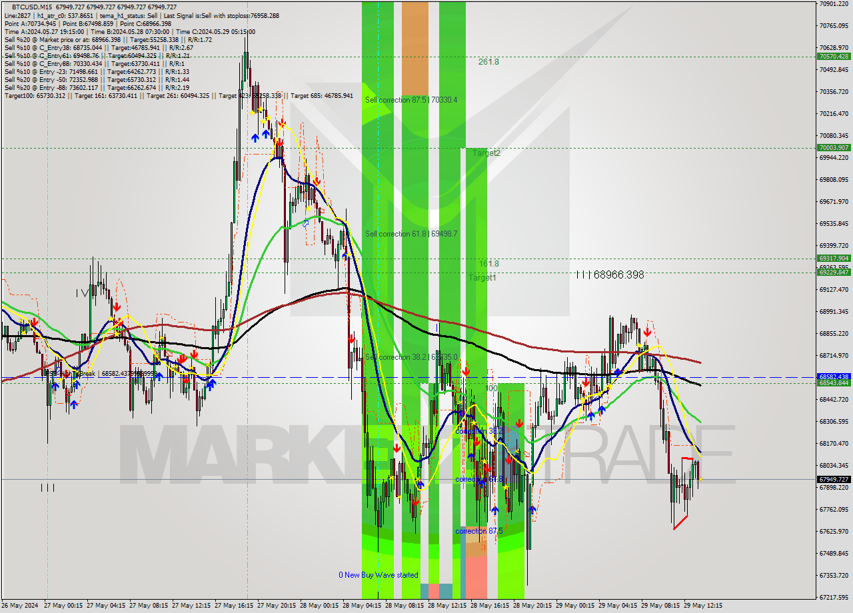This screenshot has height=613, width=853.
Task: Click the blue 'correction 61.8' label
Action: click(x=479, y=480)
